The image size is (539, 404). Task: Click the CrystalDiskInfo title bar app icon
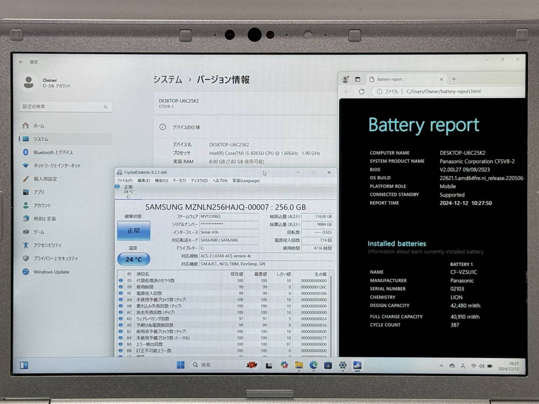120,172
